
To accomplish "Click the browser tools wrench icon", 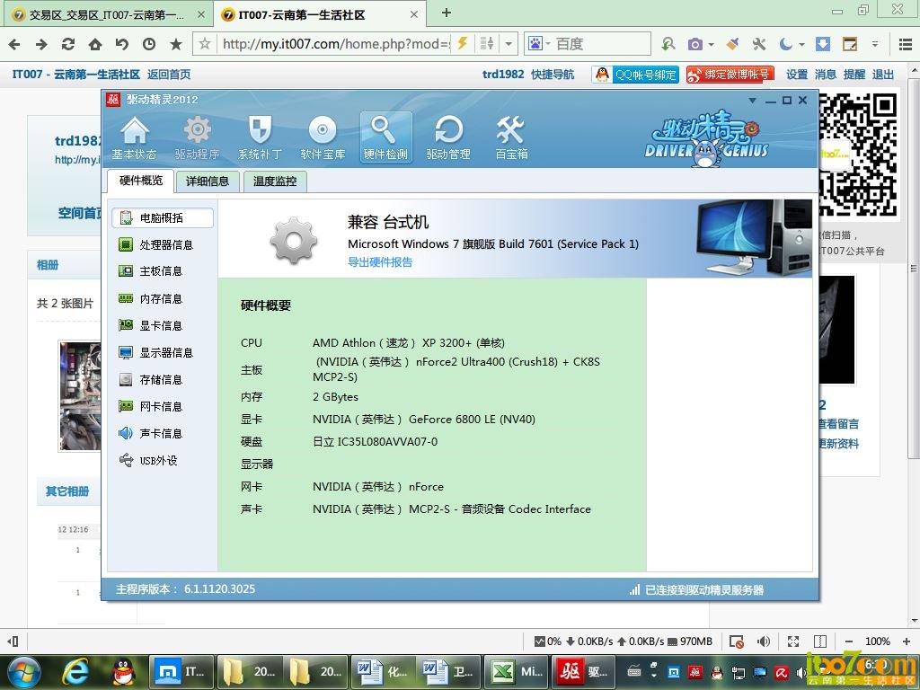I will (x=759, y=44).
